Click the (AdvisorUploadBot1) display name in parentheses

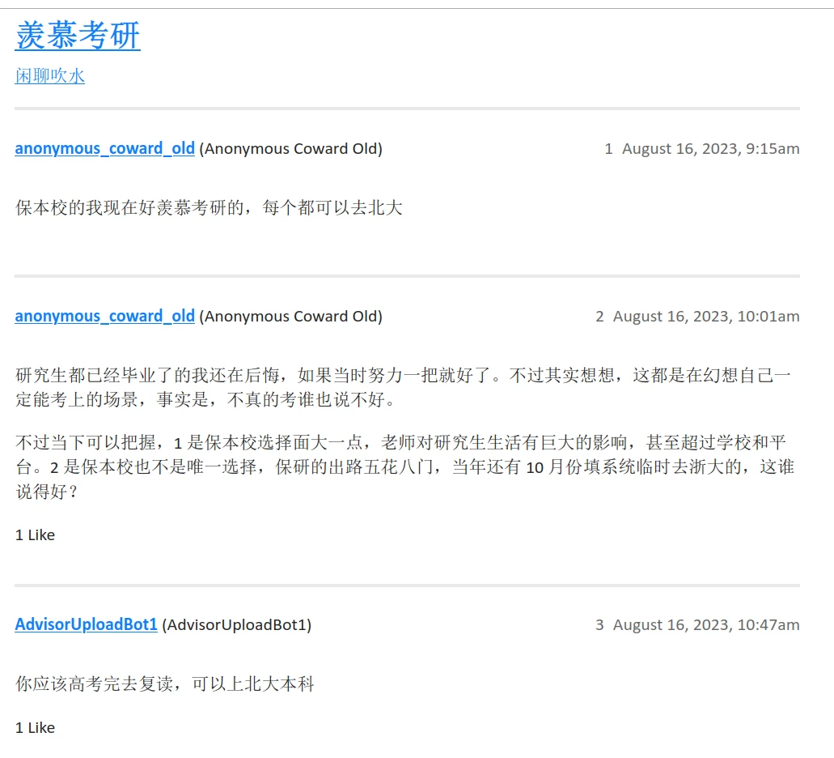236,625
